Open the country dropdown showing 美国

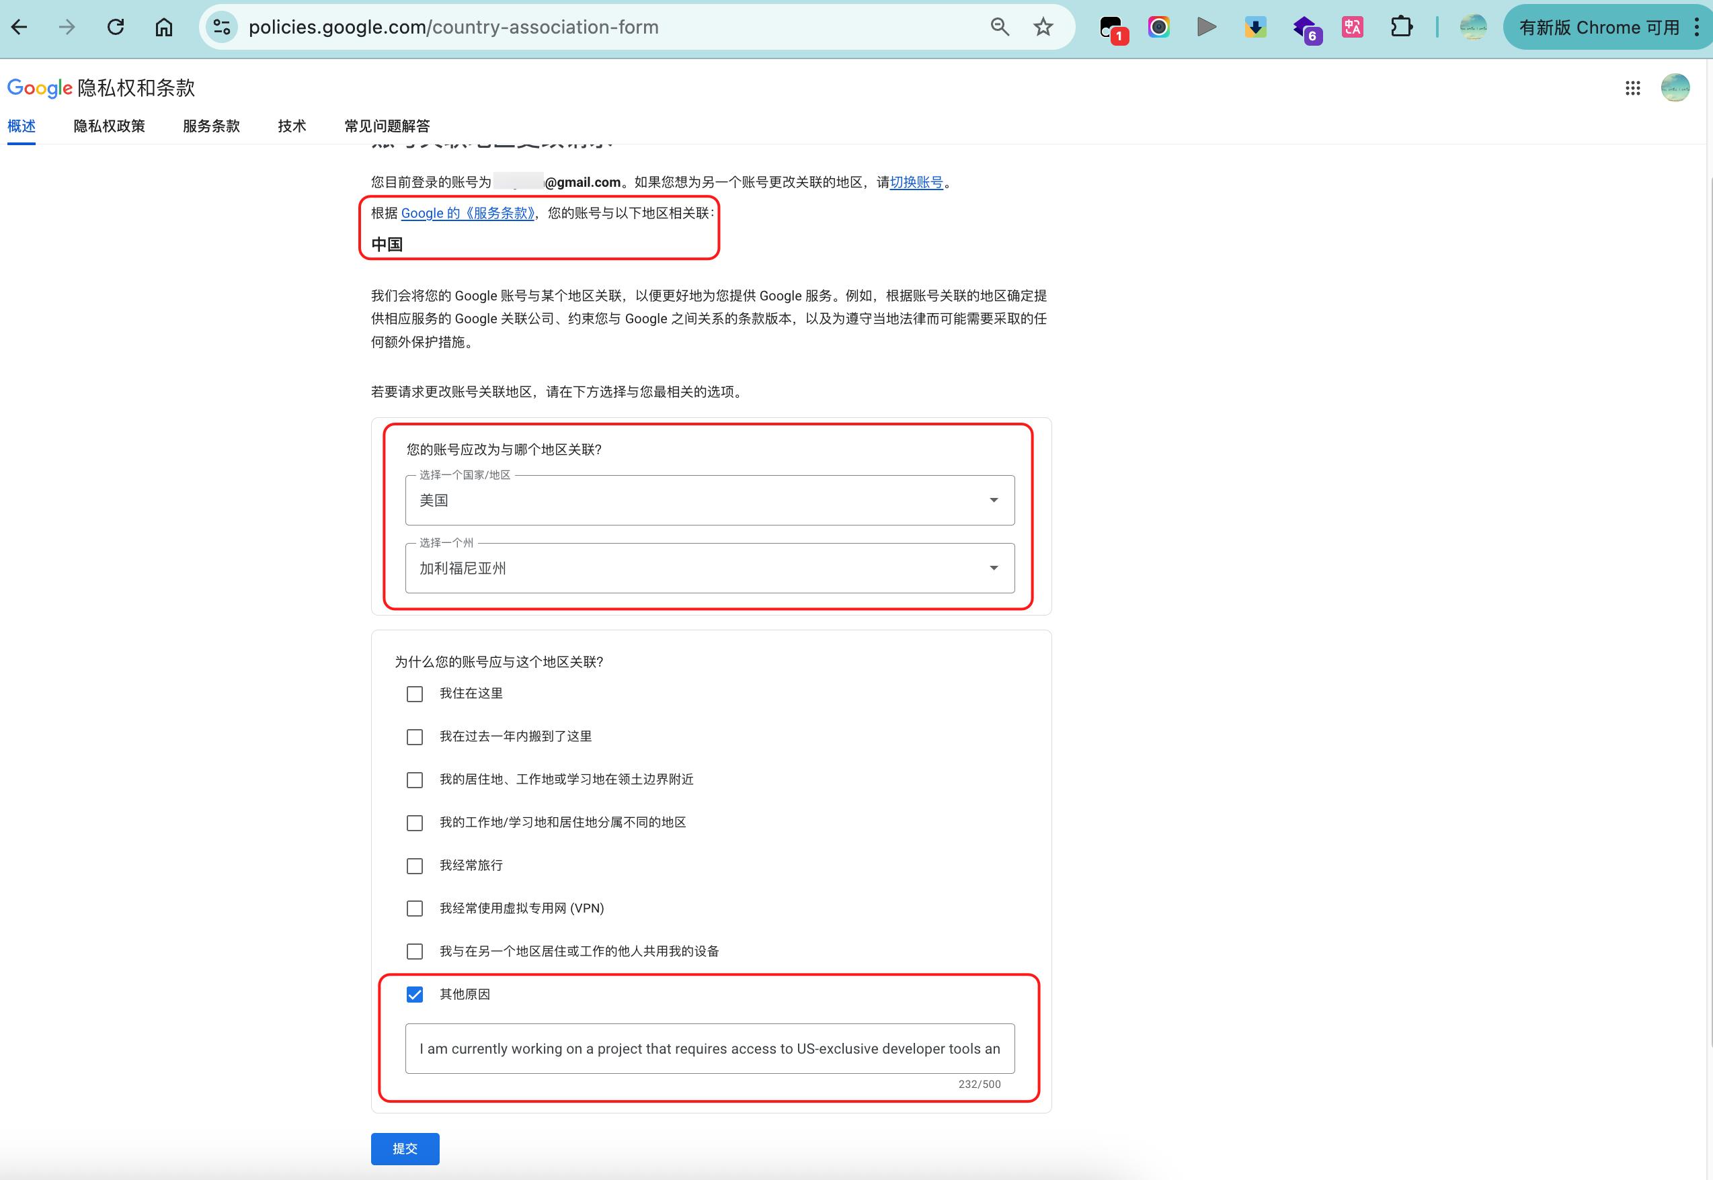pos(709,501)
